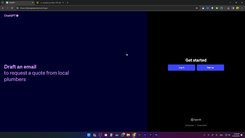Click the ChatGPT logo at top left
The height and width of the screenshot is (138, 245).
11,16
